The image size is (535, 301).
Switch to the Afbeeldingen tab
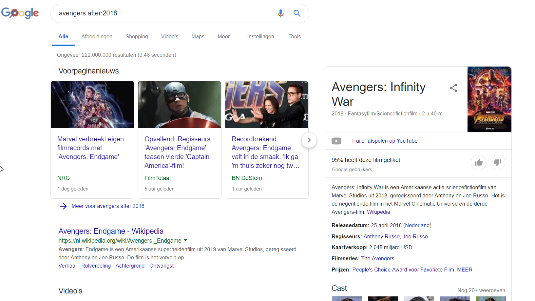(x=97, y=37)
